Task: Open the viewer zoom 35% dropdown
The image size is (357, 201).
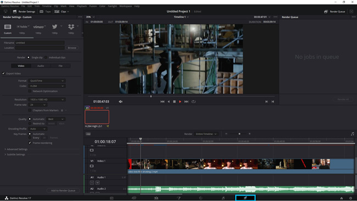Action: tap(90, 17)
